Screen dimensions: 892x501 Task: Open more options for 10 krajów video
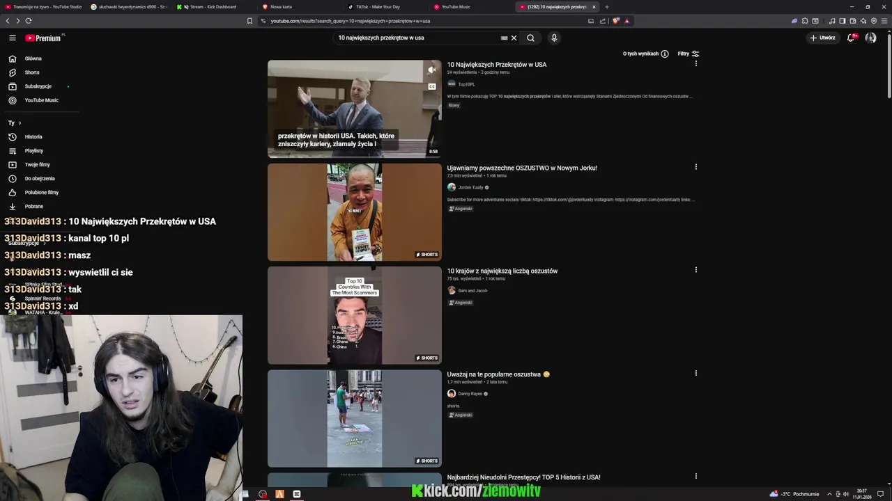[x=695, y=270]
